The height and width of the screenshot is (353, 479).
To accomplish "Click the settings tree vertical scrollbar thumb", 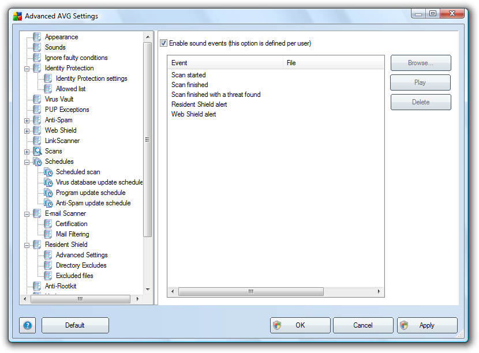I will tap(148, 140).
